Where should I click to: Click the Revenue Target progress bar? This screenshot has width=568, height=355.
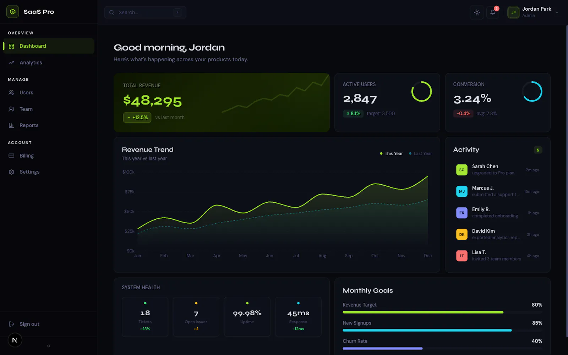(x=442, y=312)
